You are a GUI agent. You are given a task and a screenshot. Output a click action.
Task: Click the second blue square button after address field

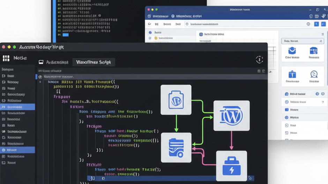pyautogui.click(x=323, y=24)
